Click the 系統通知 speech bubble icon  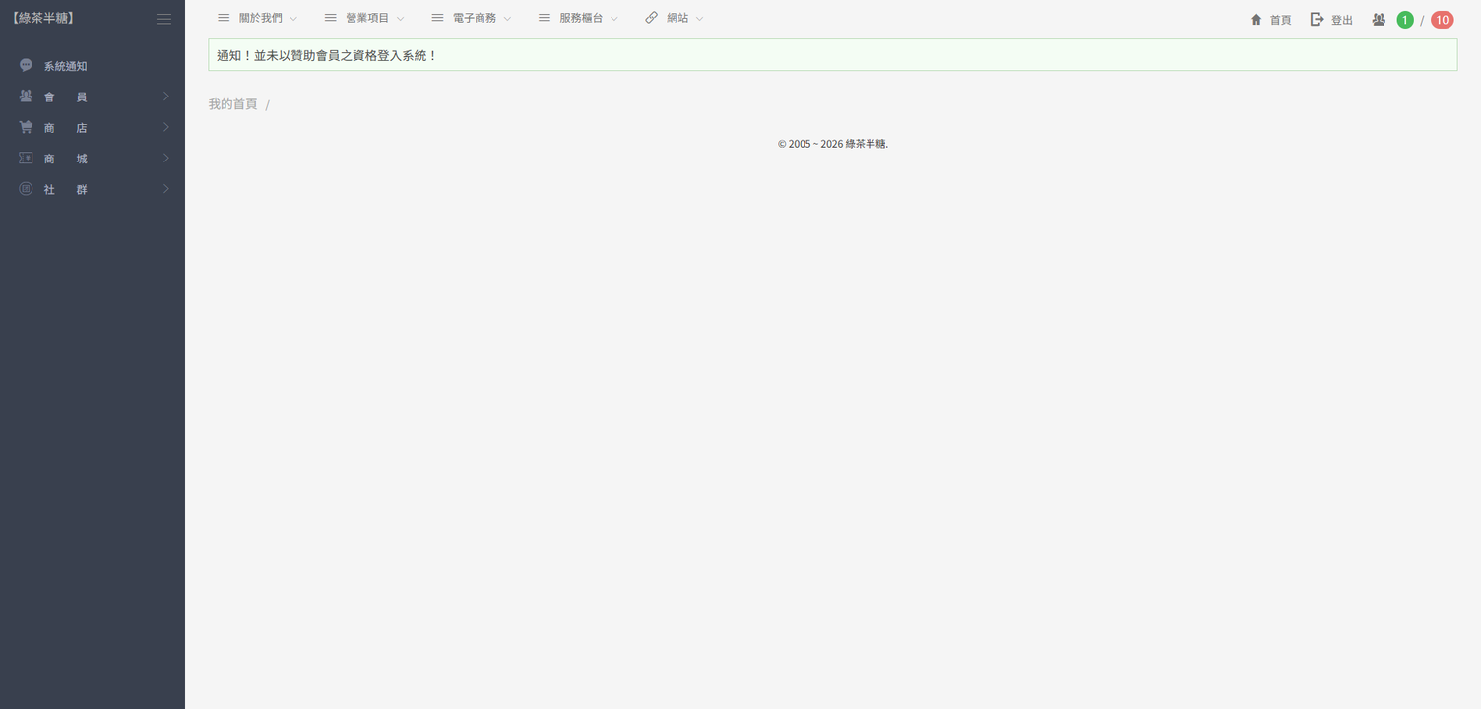point(27,65)
